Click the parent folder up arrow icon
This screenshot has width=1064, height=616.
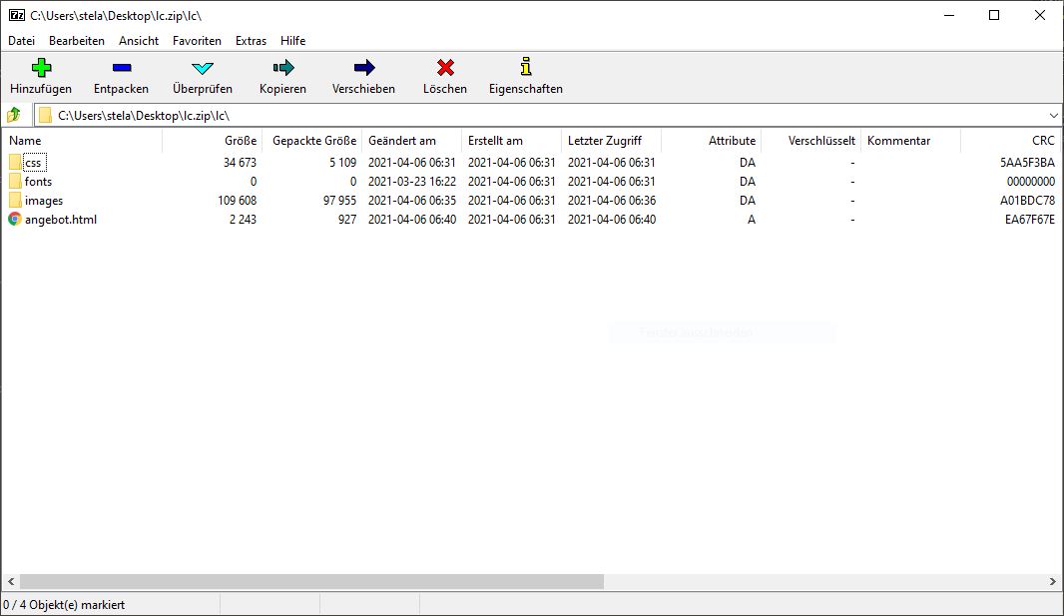click(x=14, y=115)
